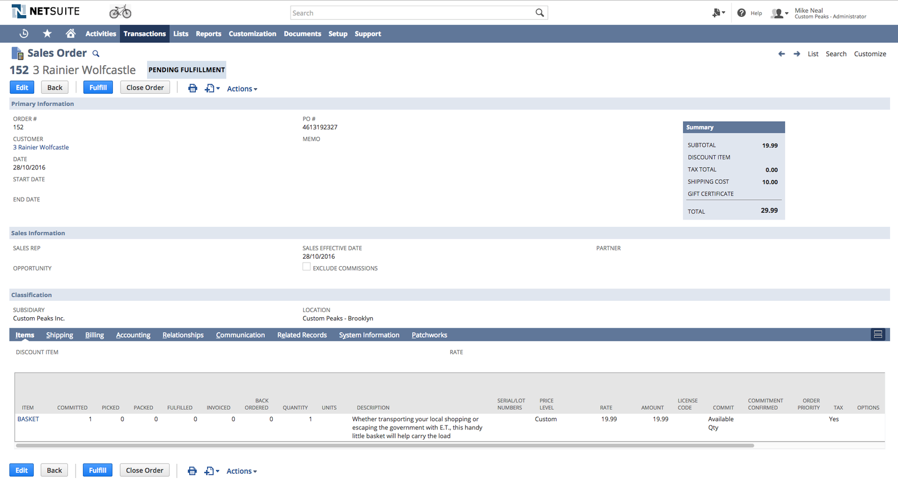
Task: Click the top New document icon
Action: point(209,88)
